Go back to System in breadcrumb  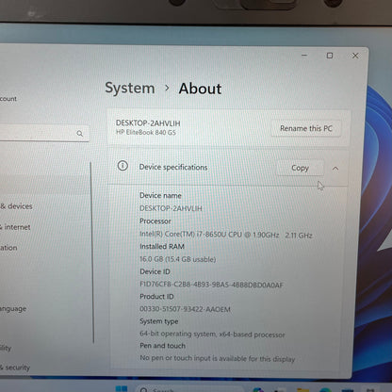[130, 88]
